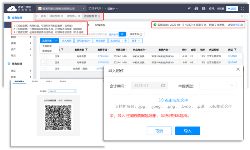The image size is (250, 150).
Task: Click the 录入发票 button
Action: coord(67,41)
